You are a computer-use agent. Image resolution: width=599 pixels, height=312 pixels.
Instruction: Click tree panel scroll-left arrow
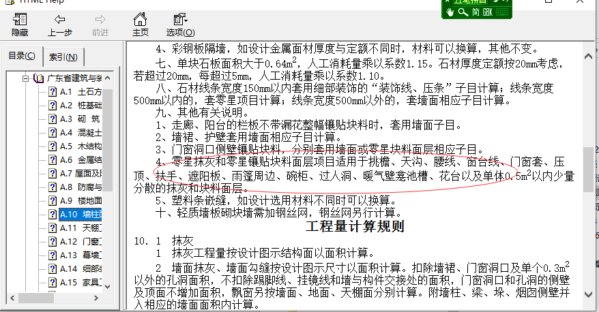pyautogui.click(x=12, y=298)
